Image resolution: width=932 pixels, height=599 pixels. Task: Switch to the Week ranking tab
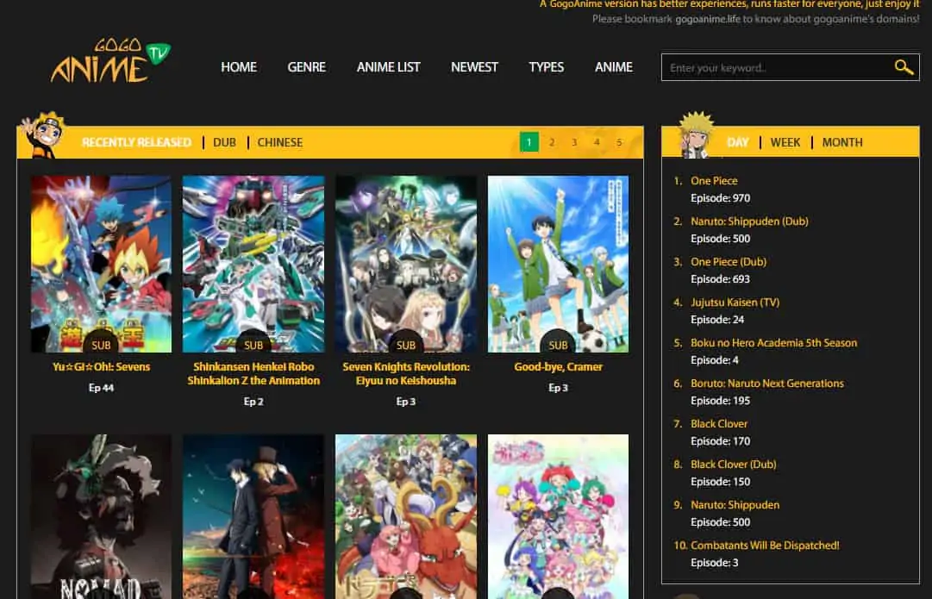pyautogui.click(x=785, y=142)
